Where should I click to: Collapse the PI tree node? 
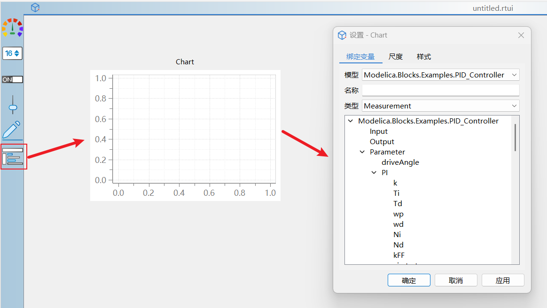[374, 172]
